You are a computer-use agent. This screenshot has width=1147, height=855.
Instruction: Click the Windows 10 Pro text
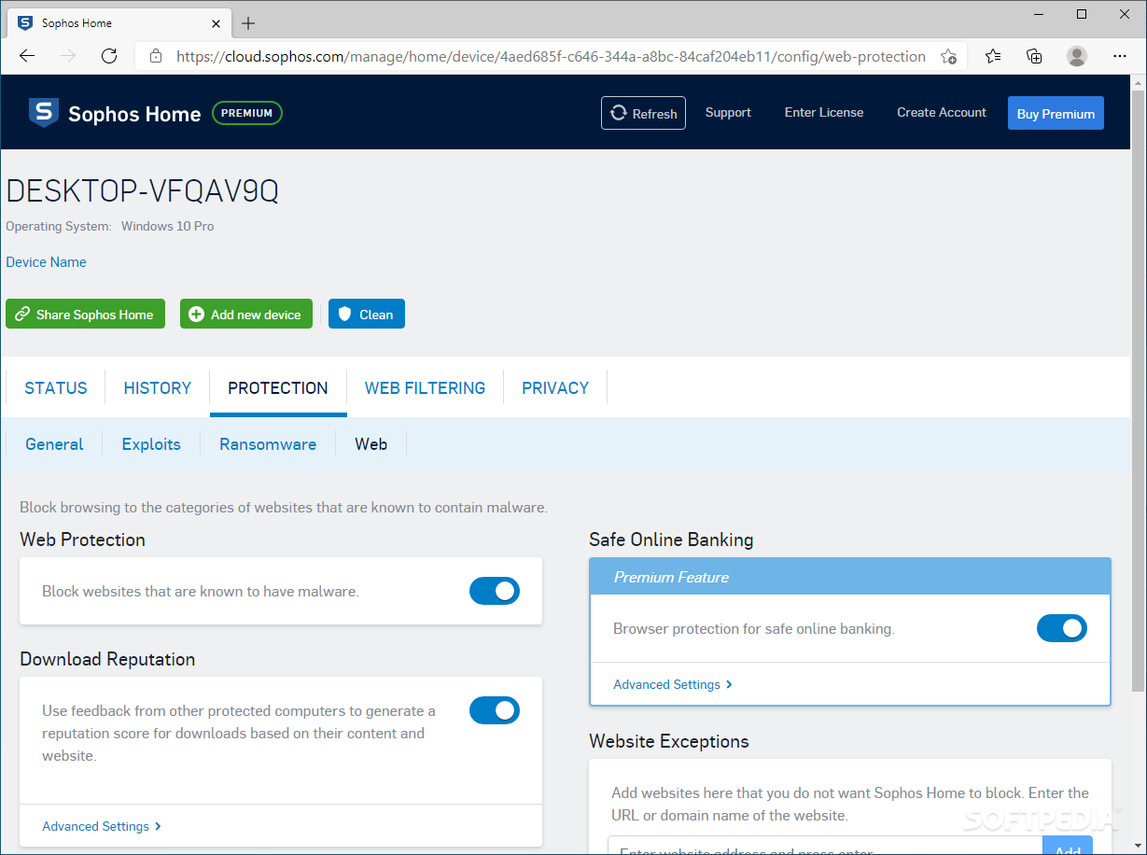[167, 226]
